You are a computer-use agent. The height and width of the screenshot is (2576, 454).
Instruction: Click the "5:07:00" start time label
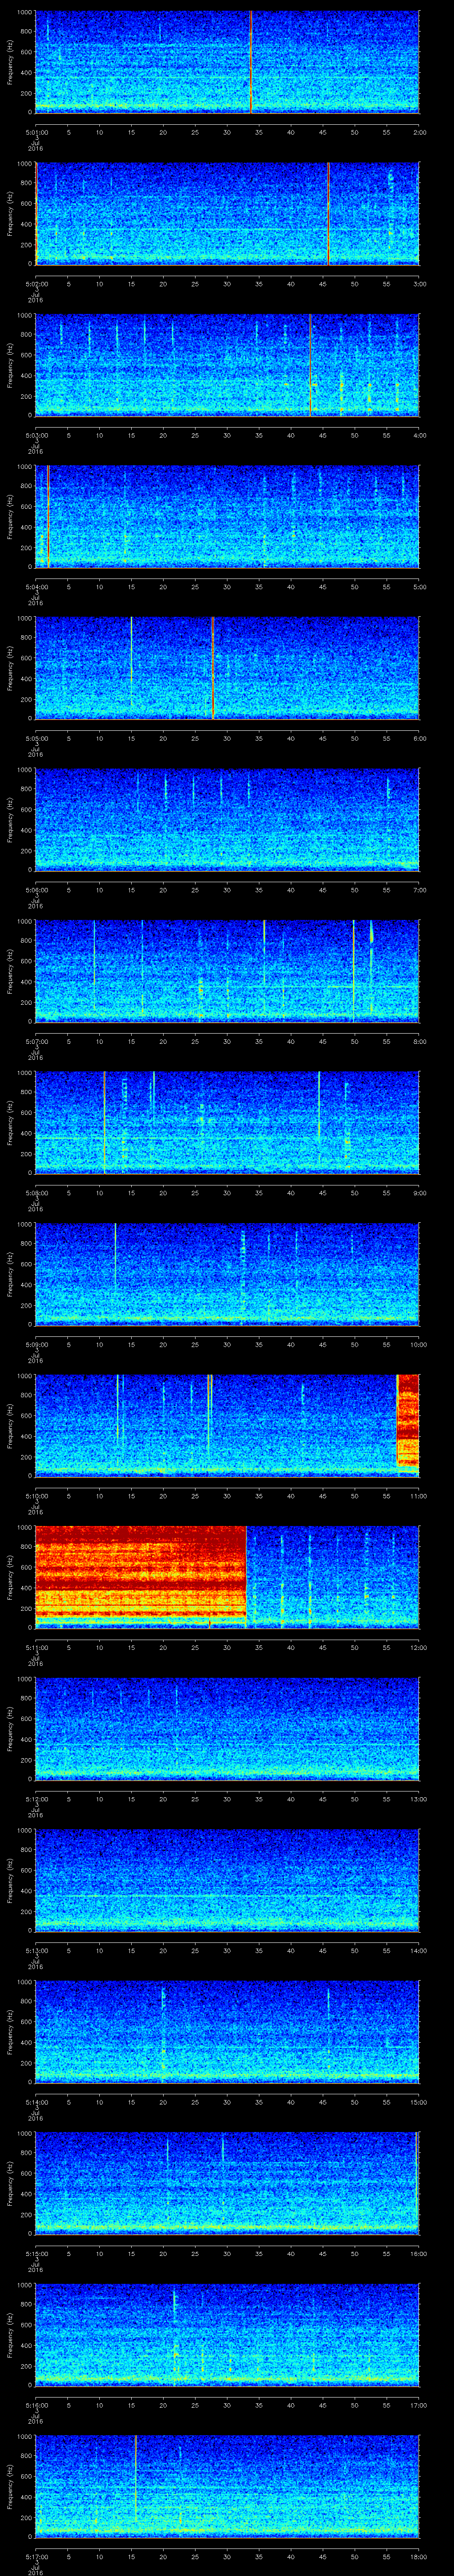(x=36, y=1041)
